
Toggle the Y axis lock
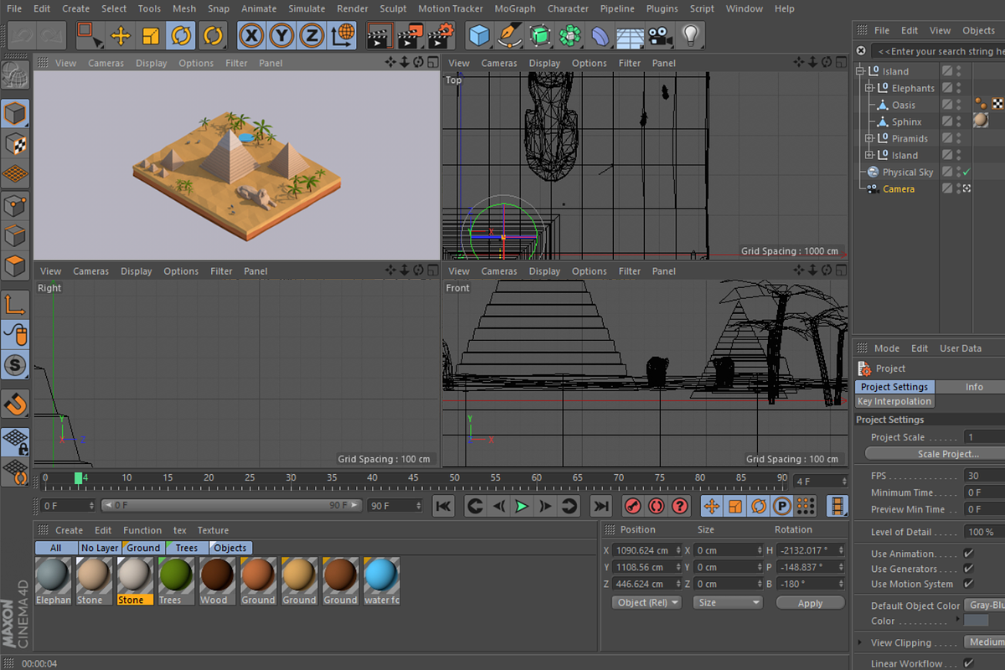pos(282,35)
